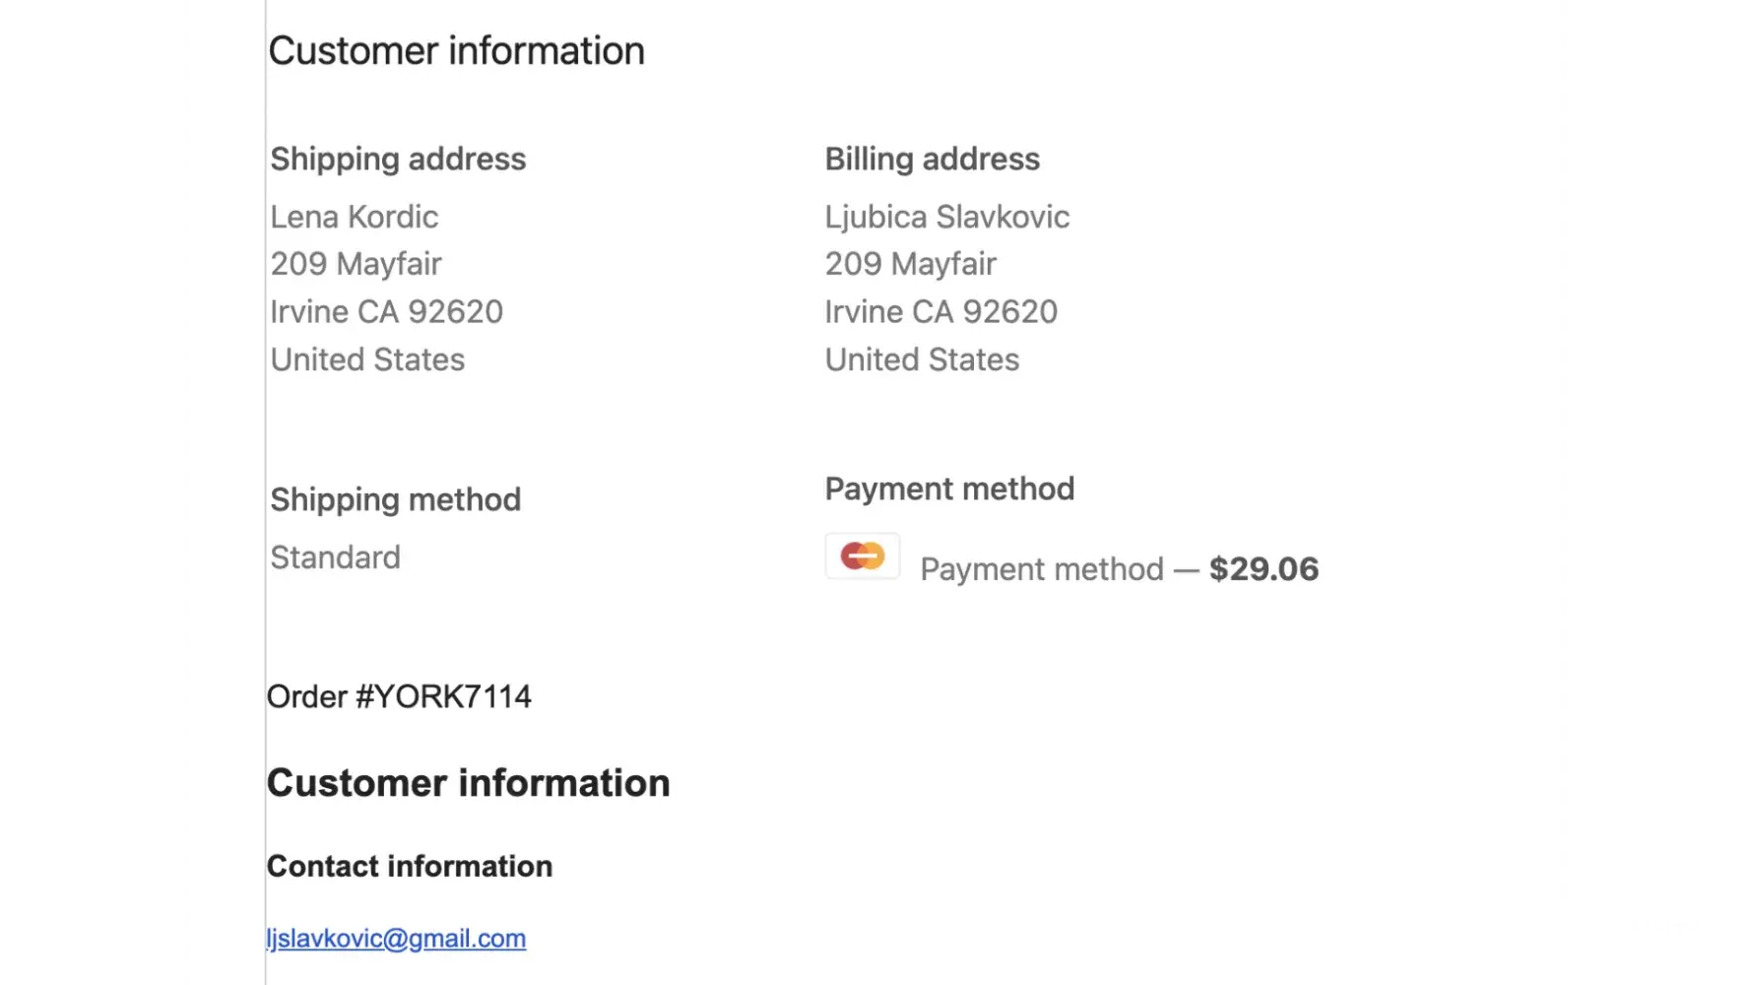Click the name Ljubica Slavkovic

click(x=946, y=217)
